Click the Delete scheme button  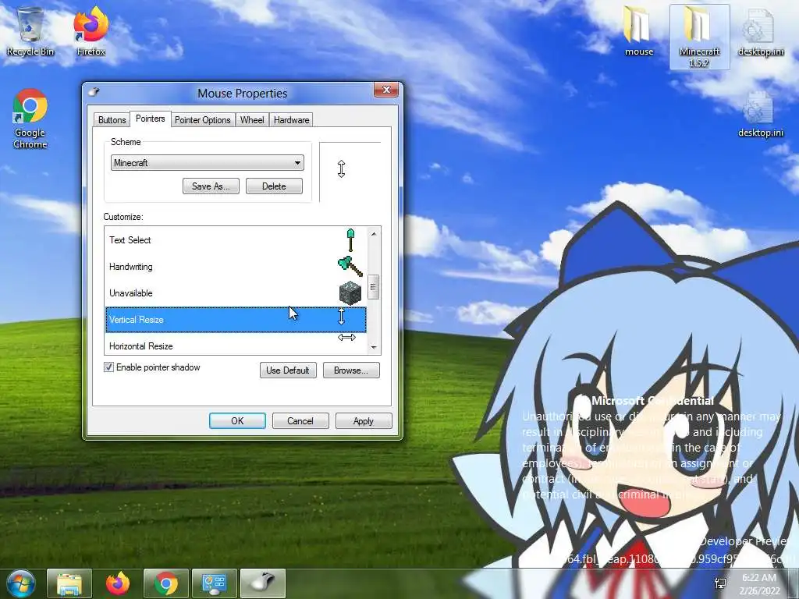pyautogui.click(x=274, y=186)
